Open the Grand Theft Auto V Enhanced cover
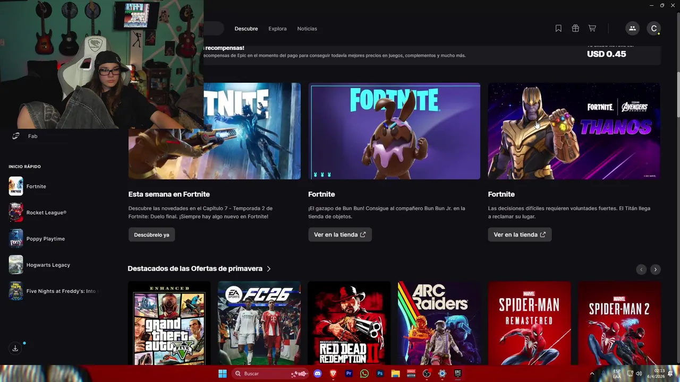This screenshot has height=382, width=680. click(169, 323)
